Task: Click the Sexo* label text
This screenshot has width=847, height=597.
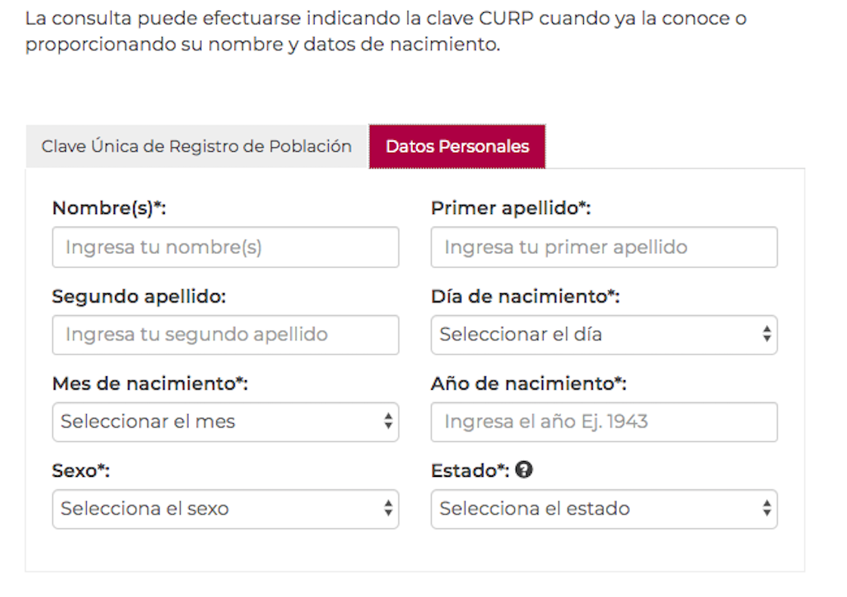Action: tap(81, 471)
